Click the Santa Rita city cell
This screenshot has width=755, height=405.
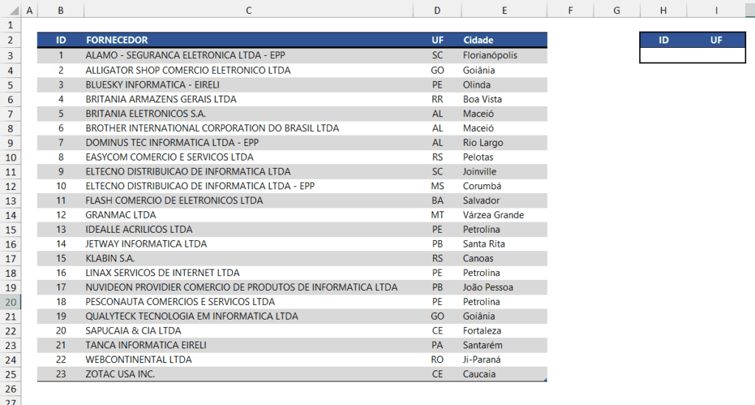click(x=504, y=244)
